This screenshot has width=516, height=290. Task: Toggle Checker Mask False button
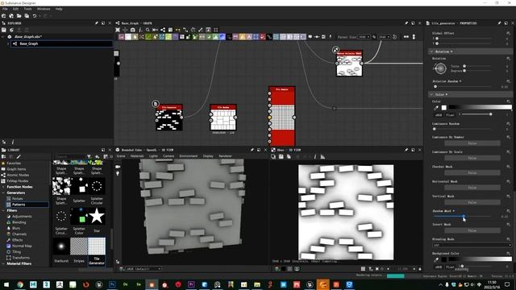click(x=472, y=173)
